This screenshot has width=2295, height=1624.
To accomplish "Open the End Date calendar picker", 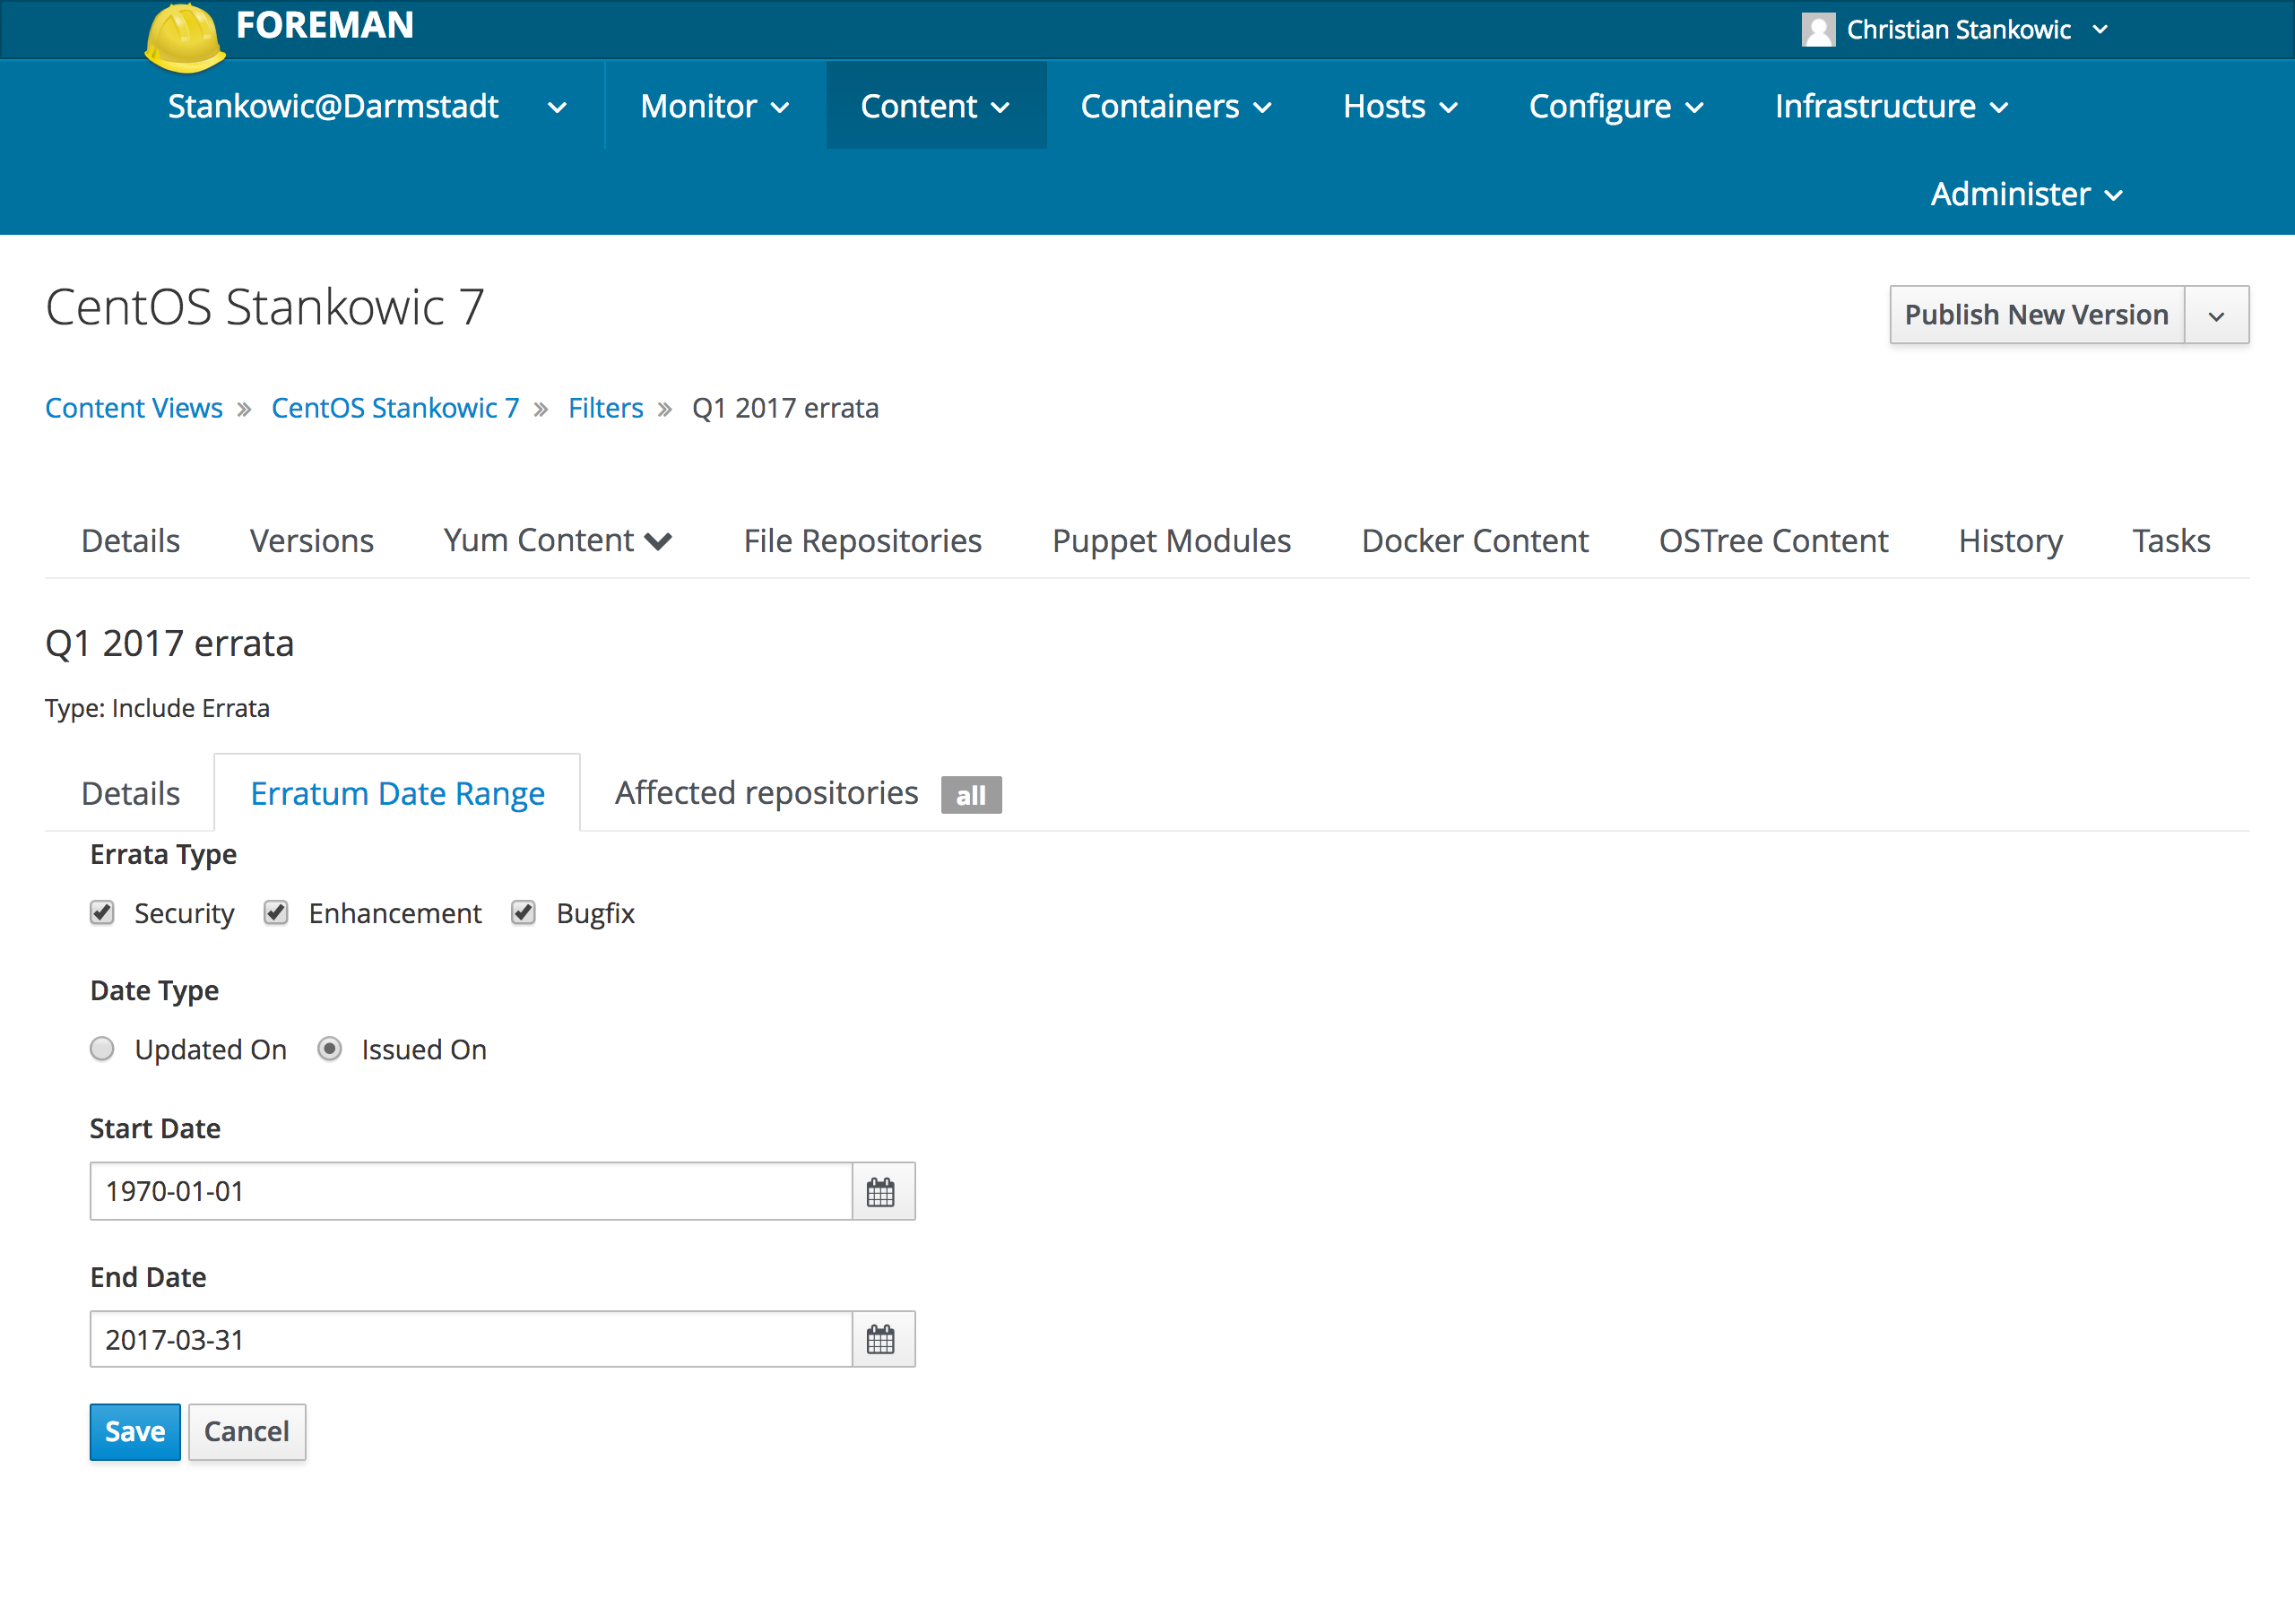I will coord(882,1339).
